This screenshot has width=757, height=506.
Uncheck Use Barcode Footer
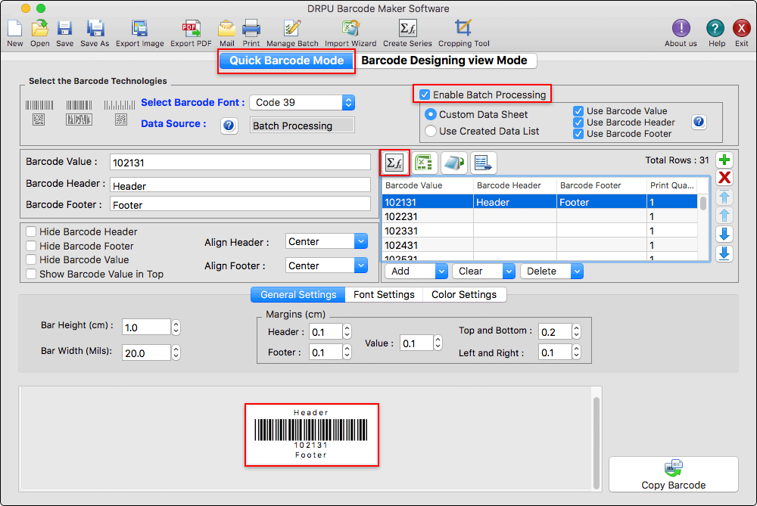click(578, 134)
